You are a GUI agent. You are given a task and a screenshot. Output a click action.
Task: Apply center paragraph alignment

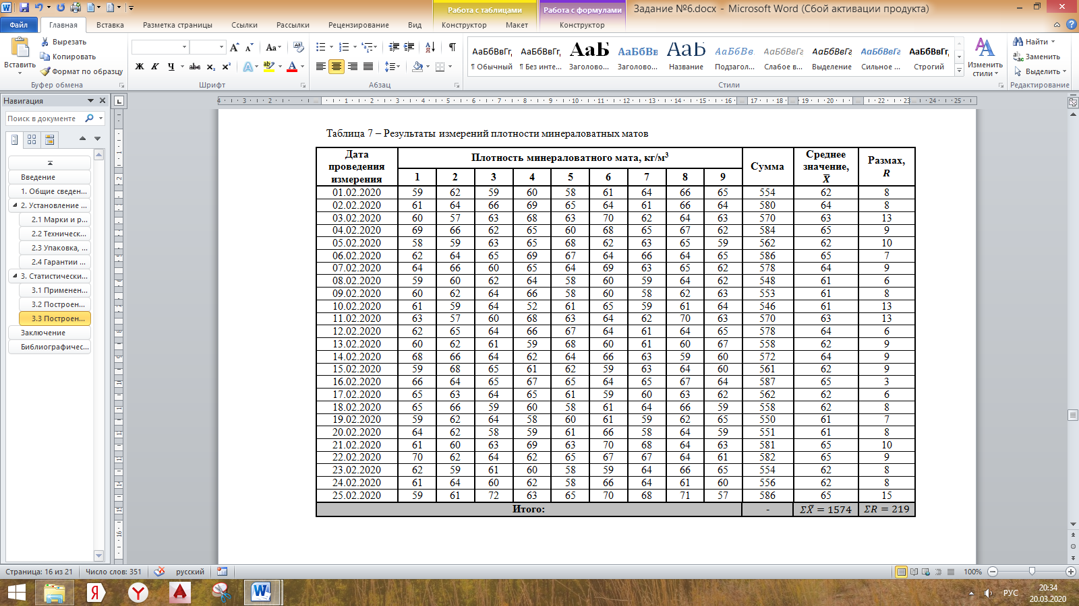pos(336,67)
